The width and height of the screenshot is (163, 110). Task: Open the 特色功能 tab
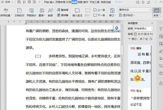coord(106,2)
